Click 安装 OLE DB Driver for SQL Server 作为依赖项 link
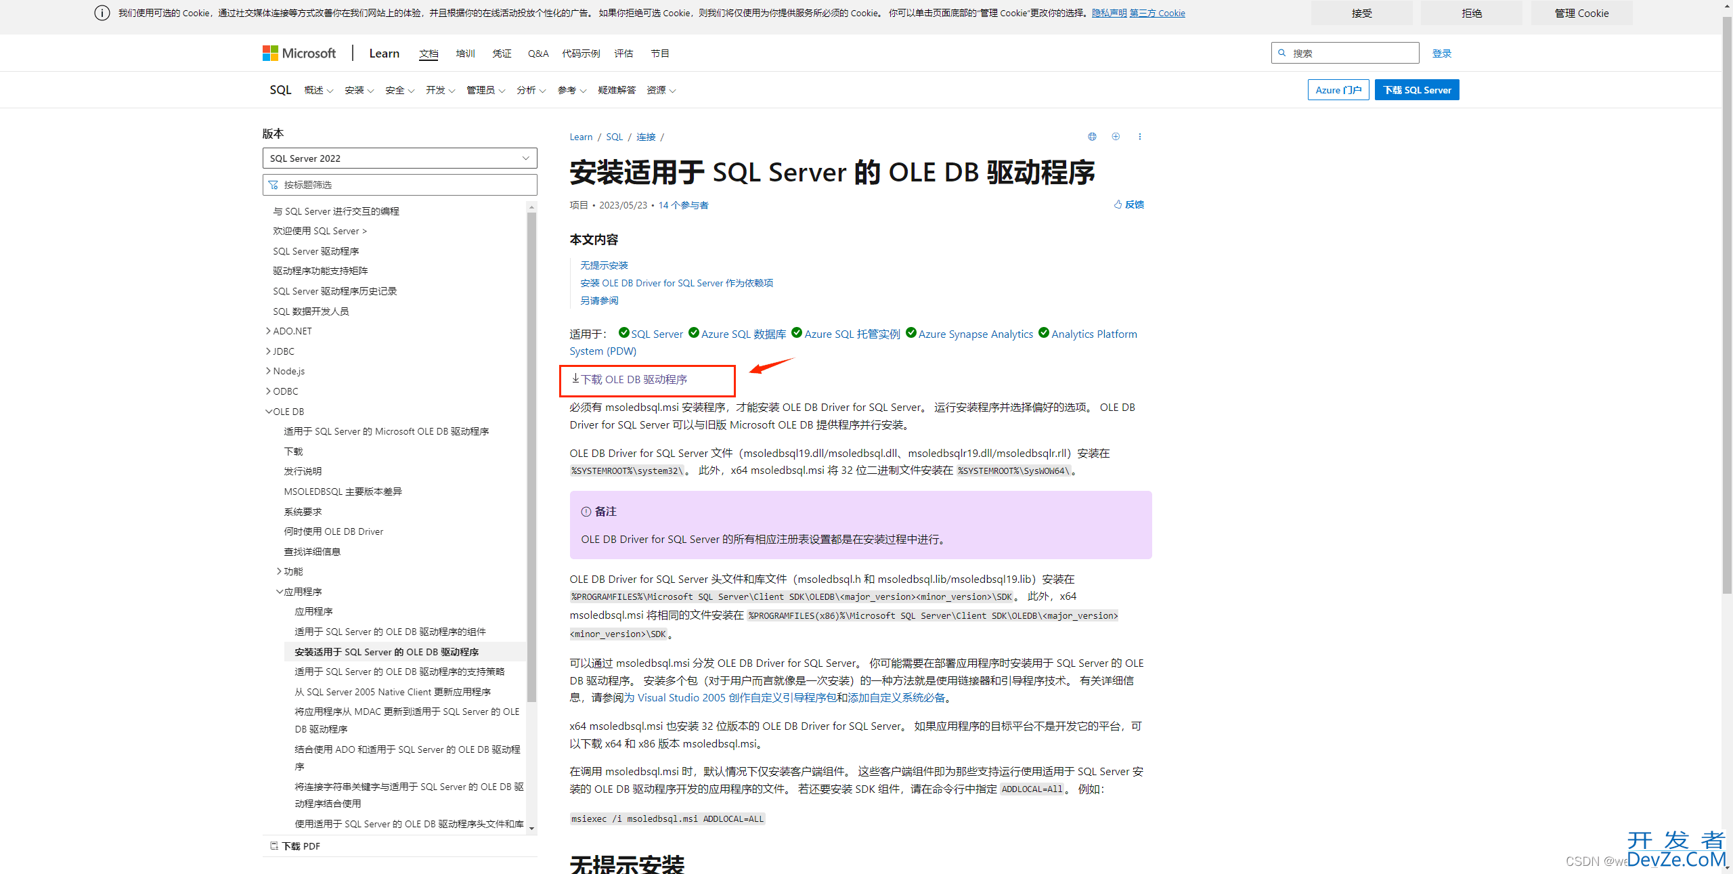1733x874 pixels. coord(676,283)
